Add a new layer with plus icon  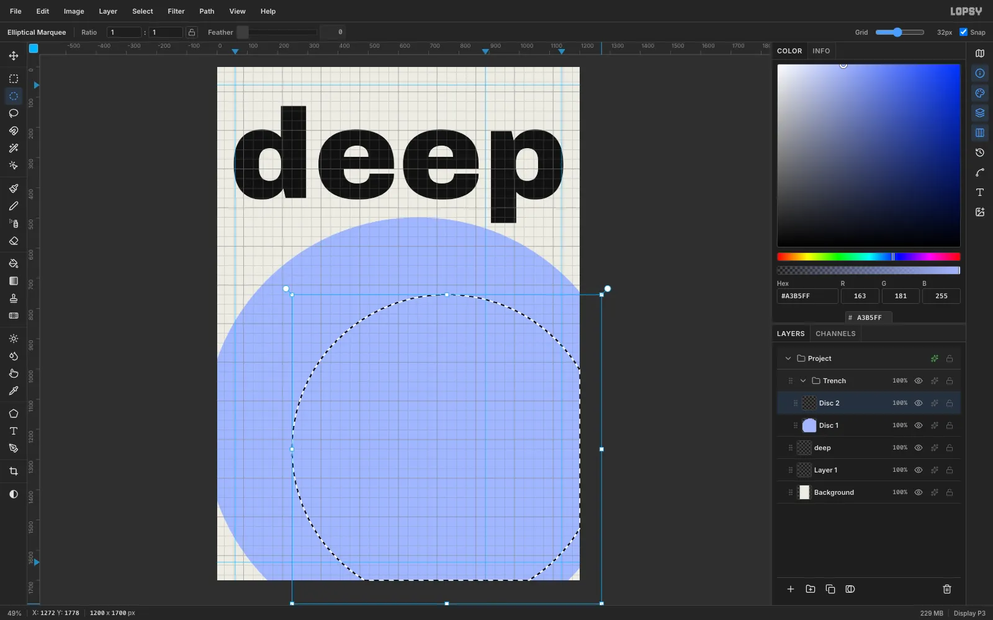(791, 589)
